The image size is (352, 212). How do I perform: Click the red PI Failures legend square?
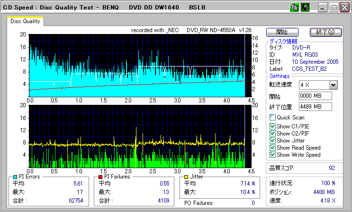[101, 177]
